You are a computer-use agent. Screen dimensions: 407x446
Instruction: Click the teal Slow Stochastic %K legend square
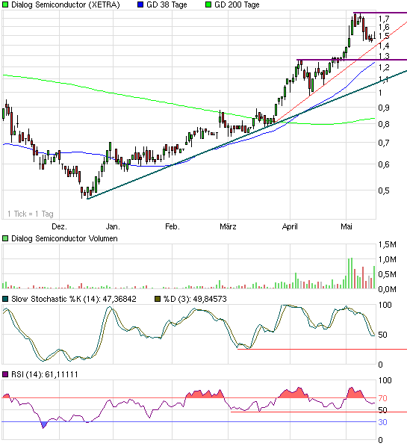(5, 299)
